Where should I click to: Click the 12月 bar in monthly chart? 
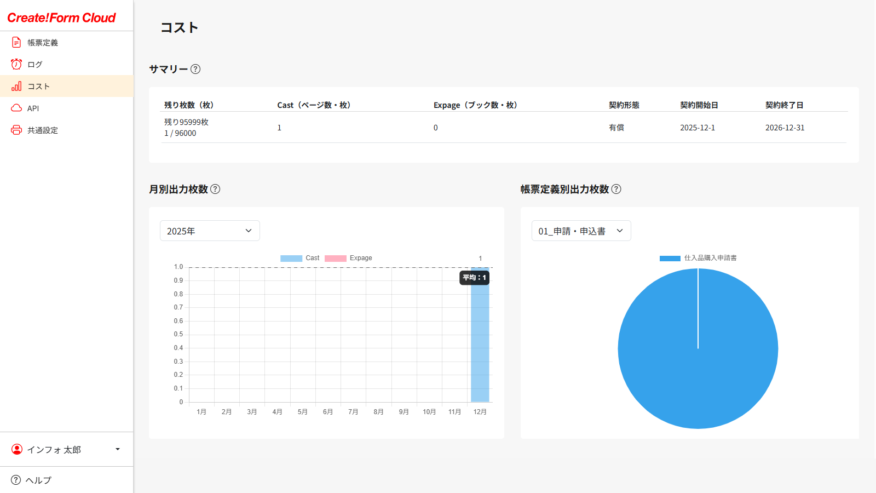480,340
